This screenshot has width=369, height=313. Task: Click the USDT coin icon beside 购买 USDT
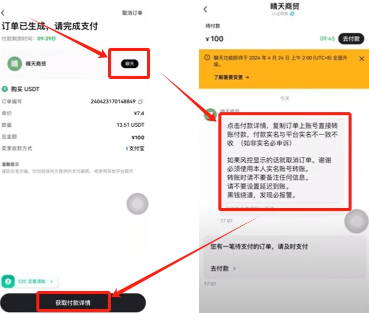pos(4,89)
